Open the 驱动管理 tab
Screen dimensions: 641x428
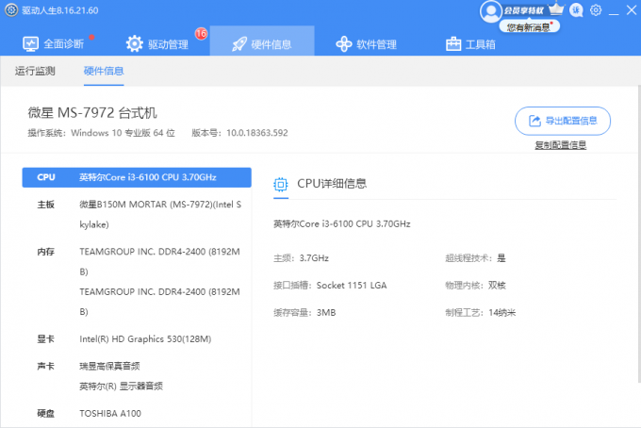click(x=157, y=43)
